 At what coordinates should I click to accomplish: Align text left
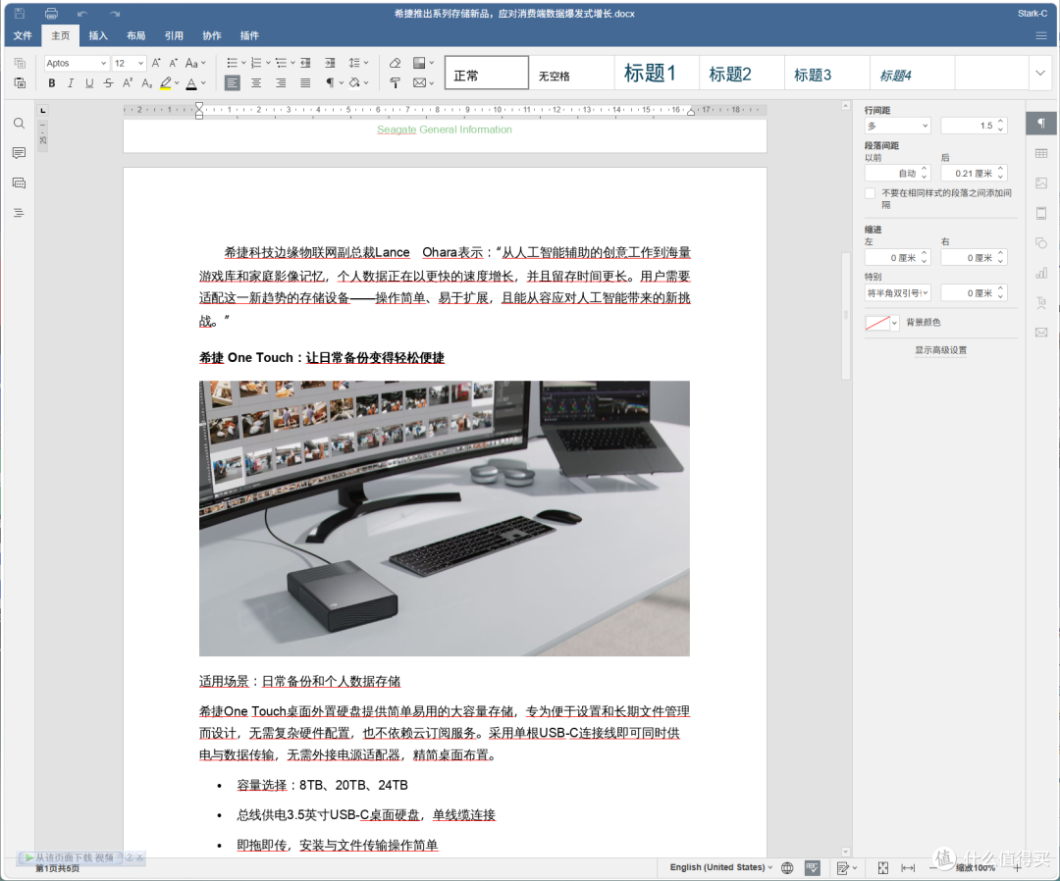point(232,83)
